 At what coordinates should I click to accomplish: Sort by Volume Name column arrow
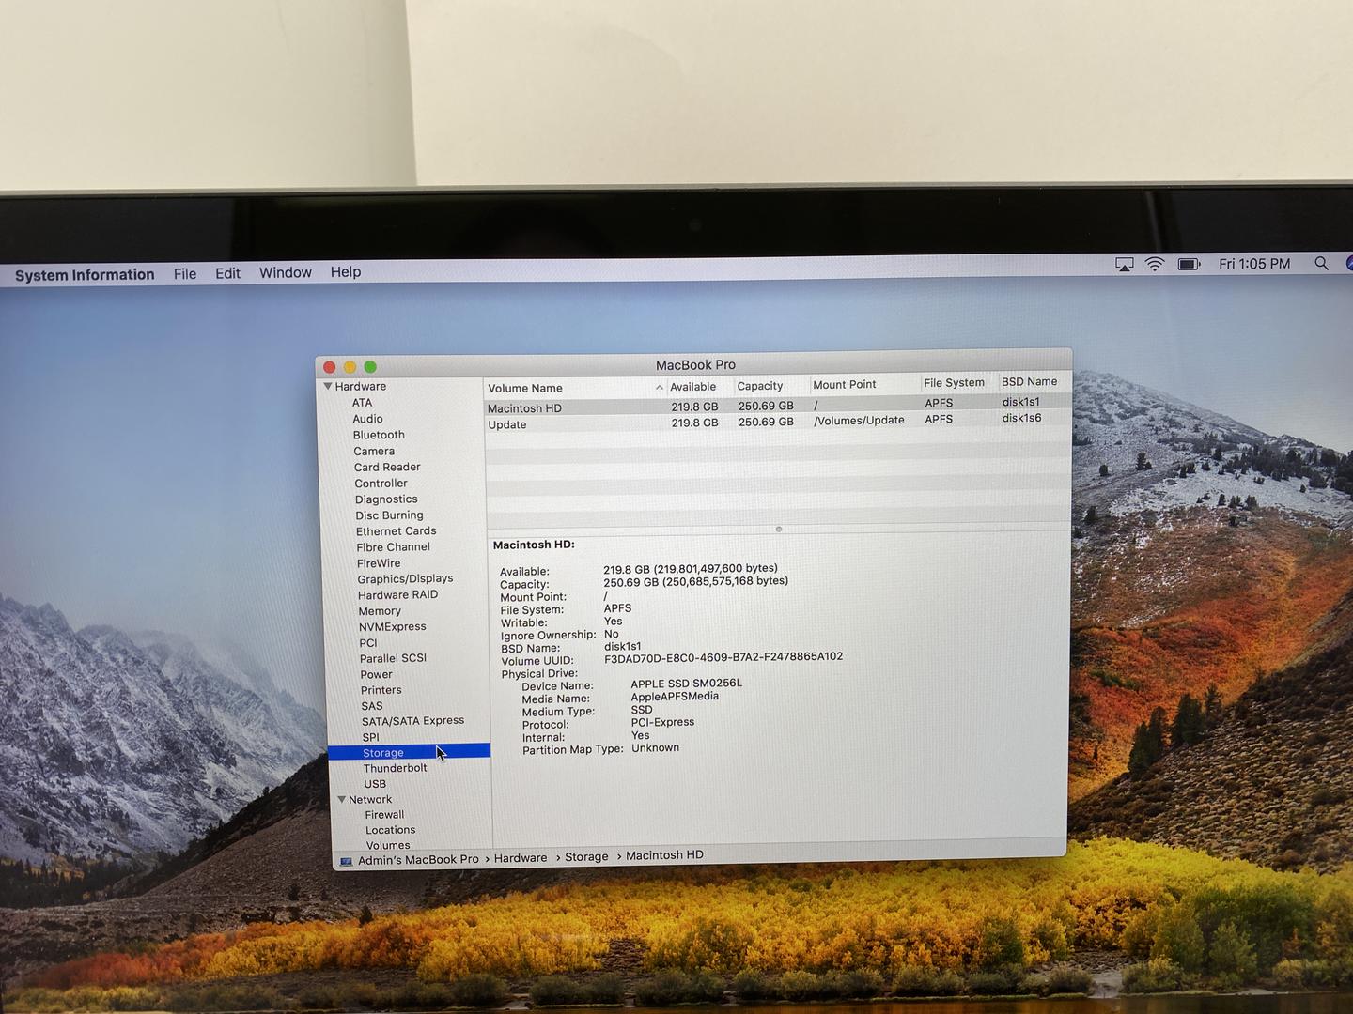pos(659,388)
